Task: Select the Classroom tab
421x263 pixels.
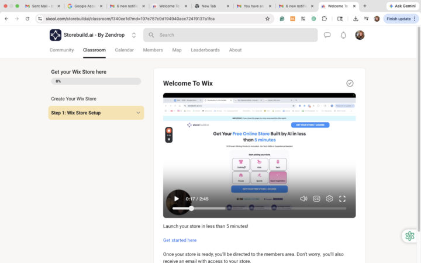Action: 94,50
